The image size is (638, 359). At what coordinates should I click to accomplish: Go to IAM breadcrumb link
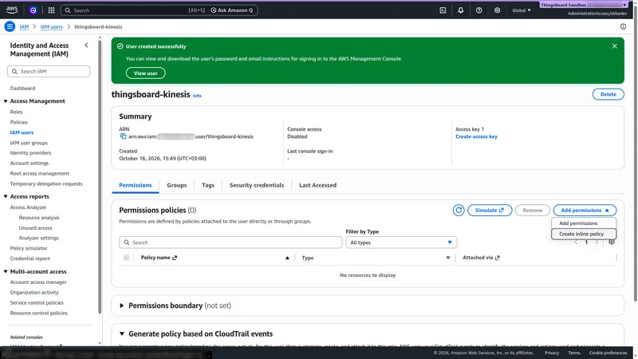(25, 26)
